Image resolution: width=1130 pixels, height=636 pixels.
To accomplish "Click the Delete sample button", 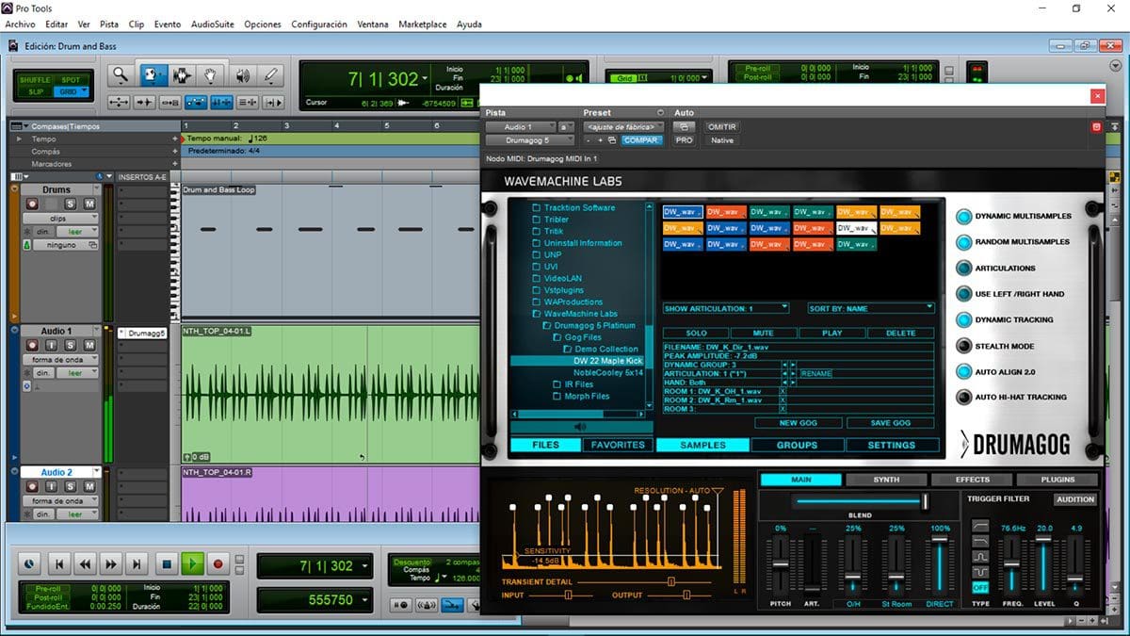I will 900,333.
